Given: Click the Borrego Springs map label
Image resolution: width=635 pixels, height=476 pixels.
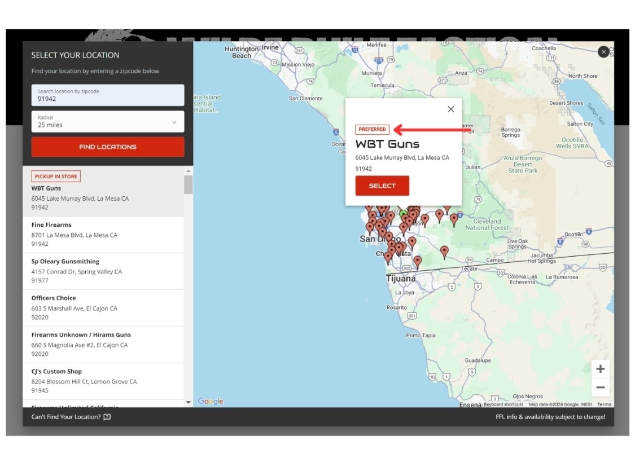Looking at the screenshot, I should pos(511,133).
